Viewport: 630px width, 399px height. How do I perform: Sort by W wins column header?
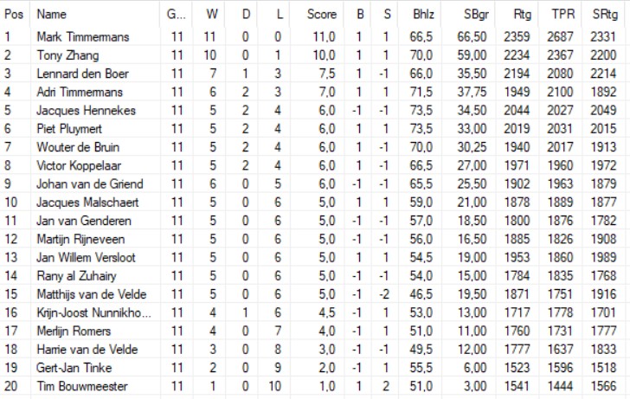coord(211,15)
